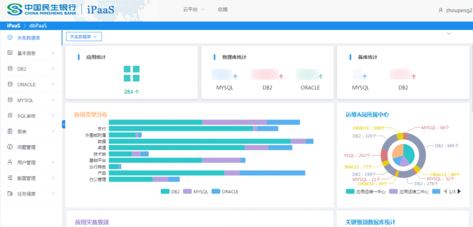Select 关系数据库 in the sidebar

(x=31, y=38)
